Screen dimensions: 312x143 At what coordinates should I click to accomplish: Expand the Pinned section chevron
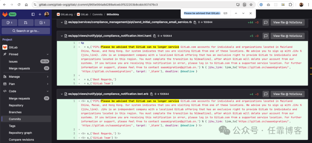tap(48, 54)
